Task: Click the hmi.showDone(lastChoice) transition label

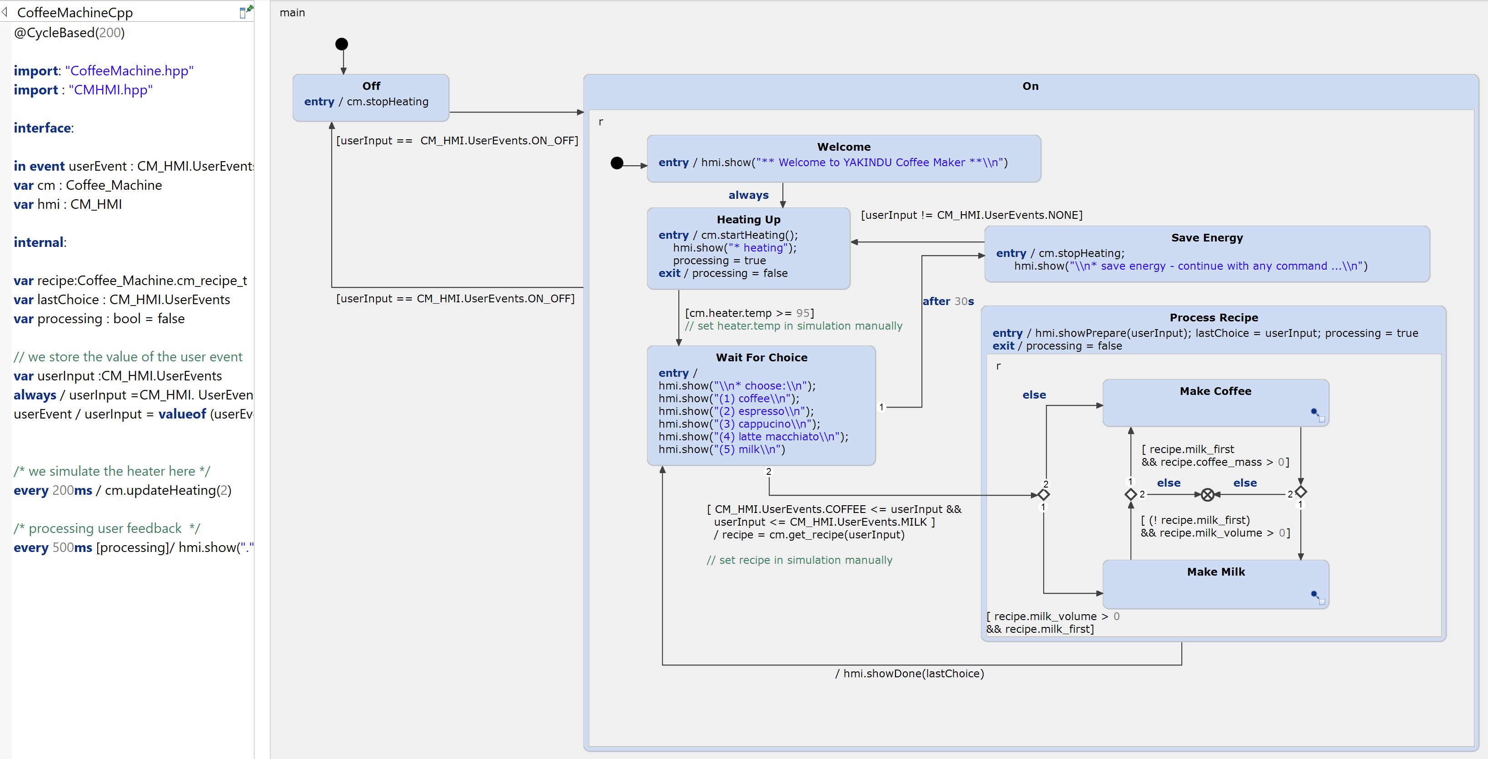Action: click(909, 674)
